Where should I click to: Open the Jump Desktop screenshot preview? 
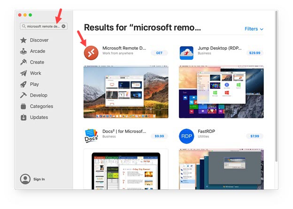coord(221,92)
